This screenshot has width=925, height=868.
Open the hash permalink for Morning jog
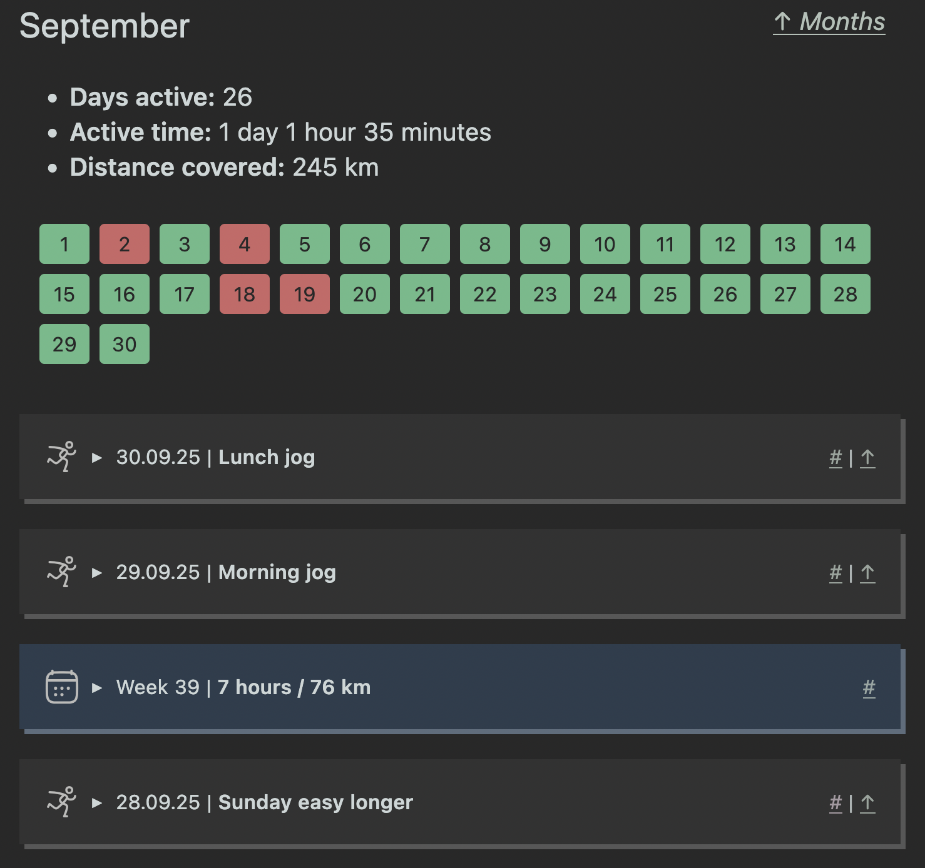[836, 573]
